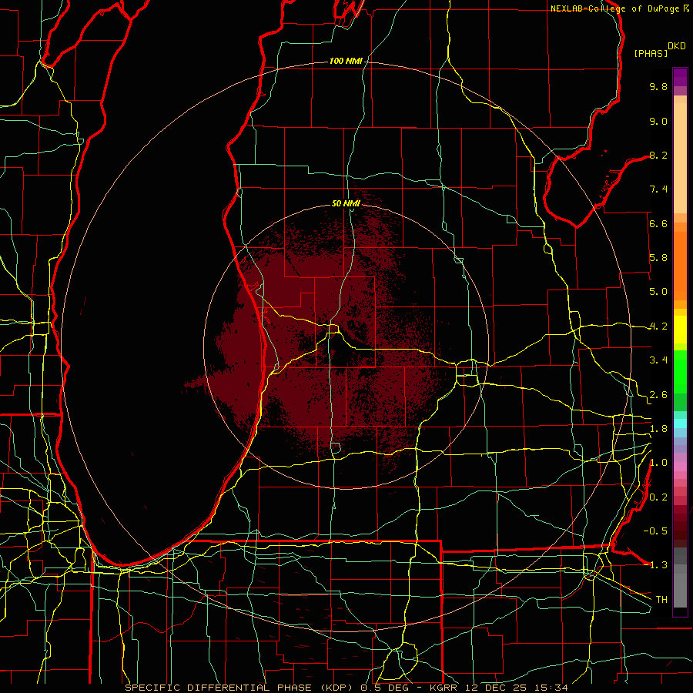This screenshot has height=693, width=693.
Task: Click the 3.4 scale value
Action: 658,360
